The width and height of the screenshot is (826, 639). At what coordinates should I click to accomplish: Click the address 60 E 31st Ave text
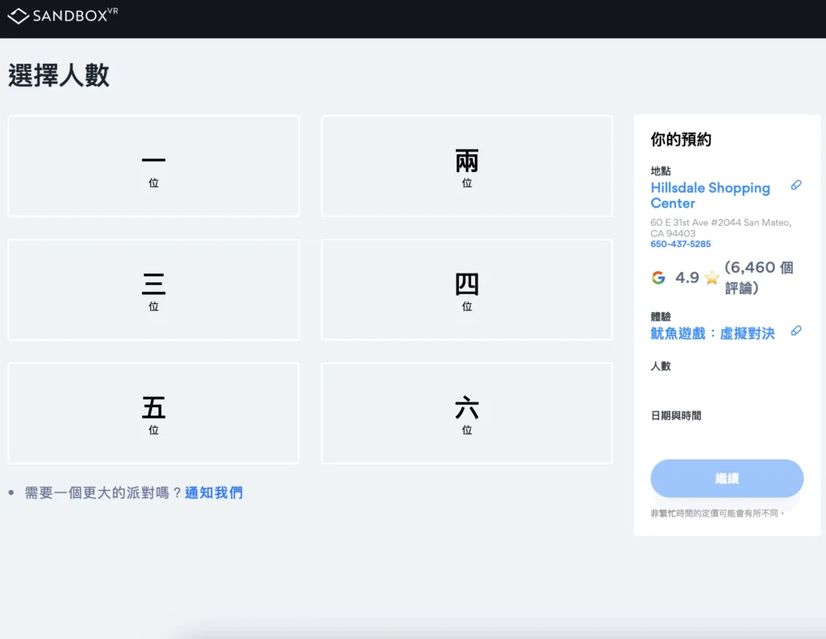pos(720,228)
